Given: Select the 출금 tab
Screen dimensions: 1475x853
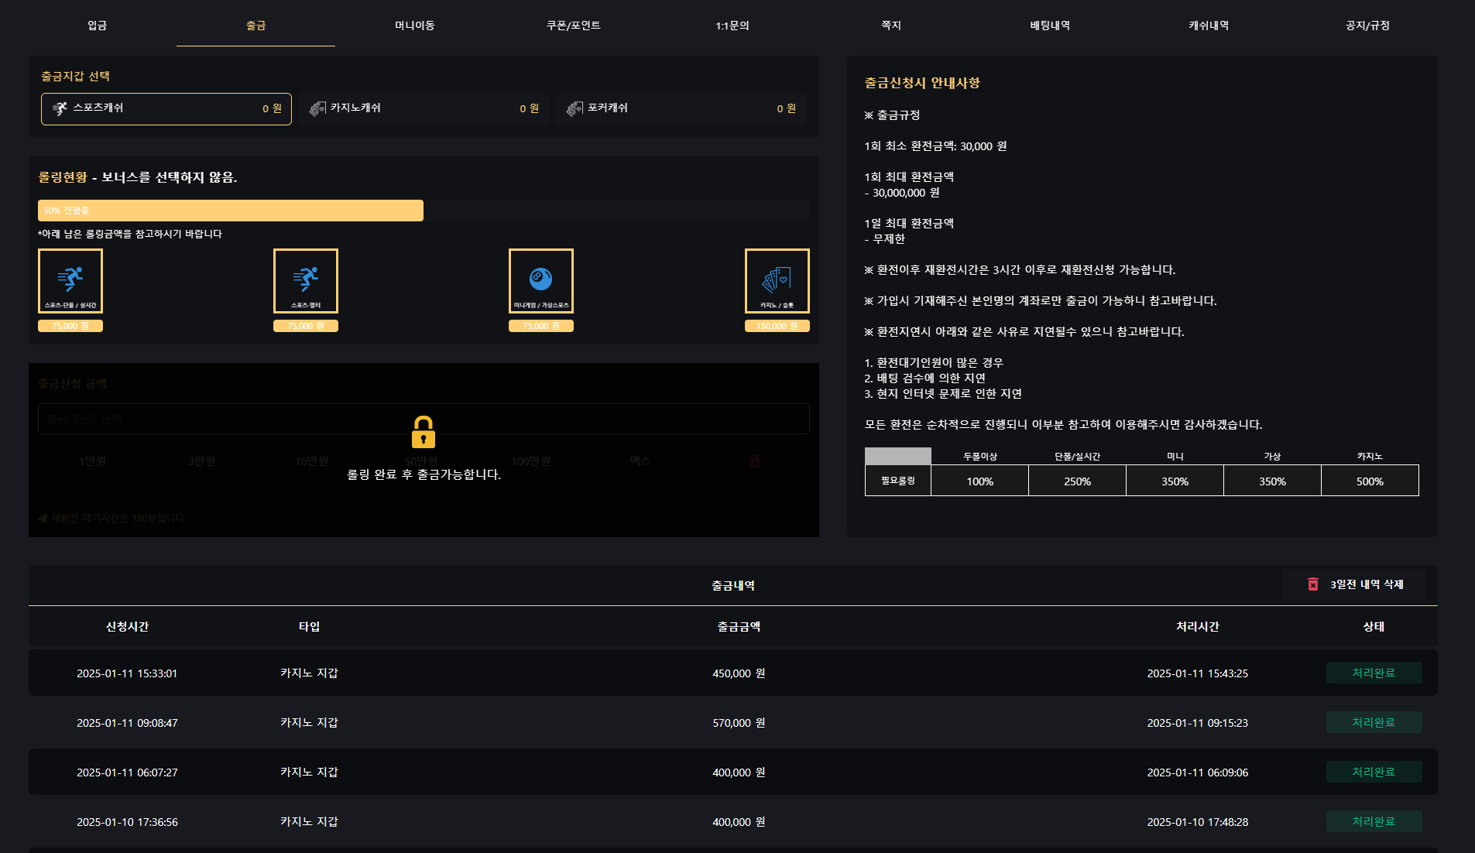Looking at the screenshot, I should (256, 26).
